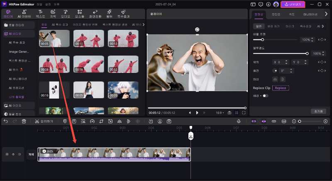Click the playhead scissors split icon
Viewport: 332px width, 181px height.
(x=191, y=136)
